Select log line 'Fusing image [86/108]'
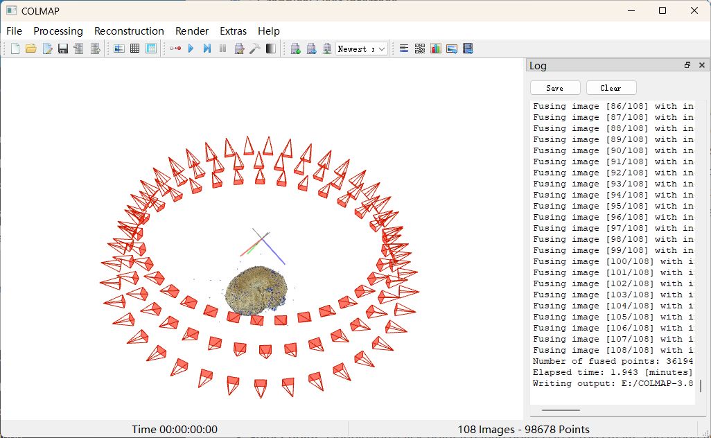This screenshot has width=711, height=438. 613,106
